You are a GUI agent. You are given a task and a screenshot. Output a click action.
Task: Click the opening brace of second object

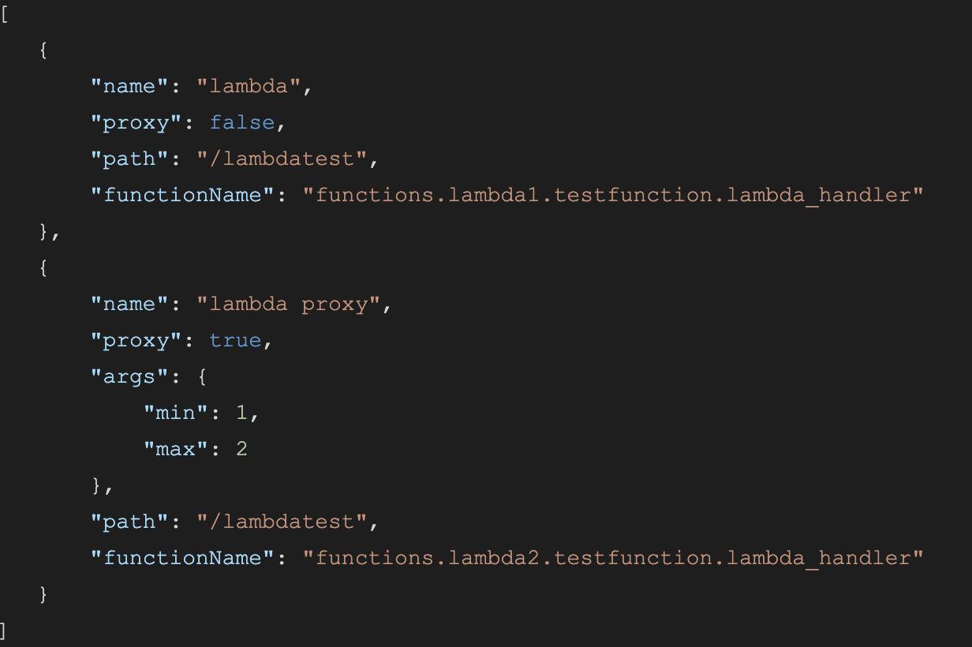pyautogui.click(x=45, y=267)
